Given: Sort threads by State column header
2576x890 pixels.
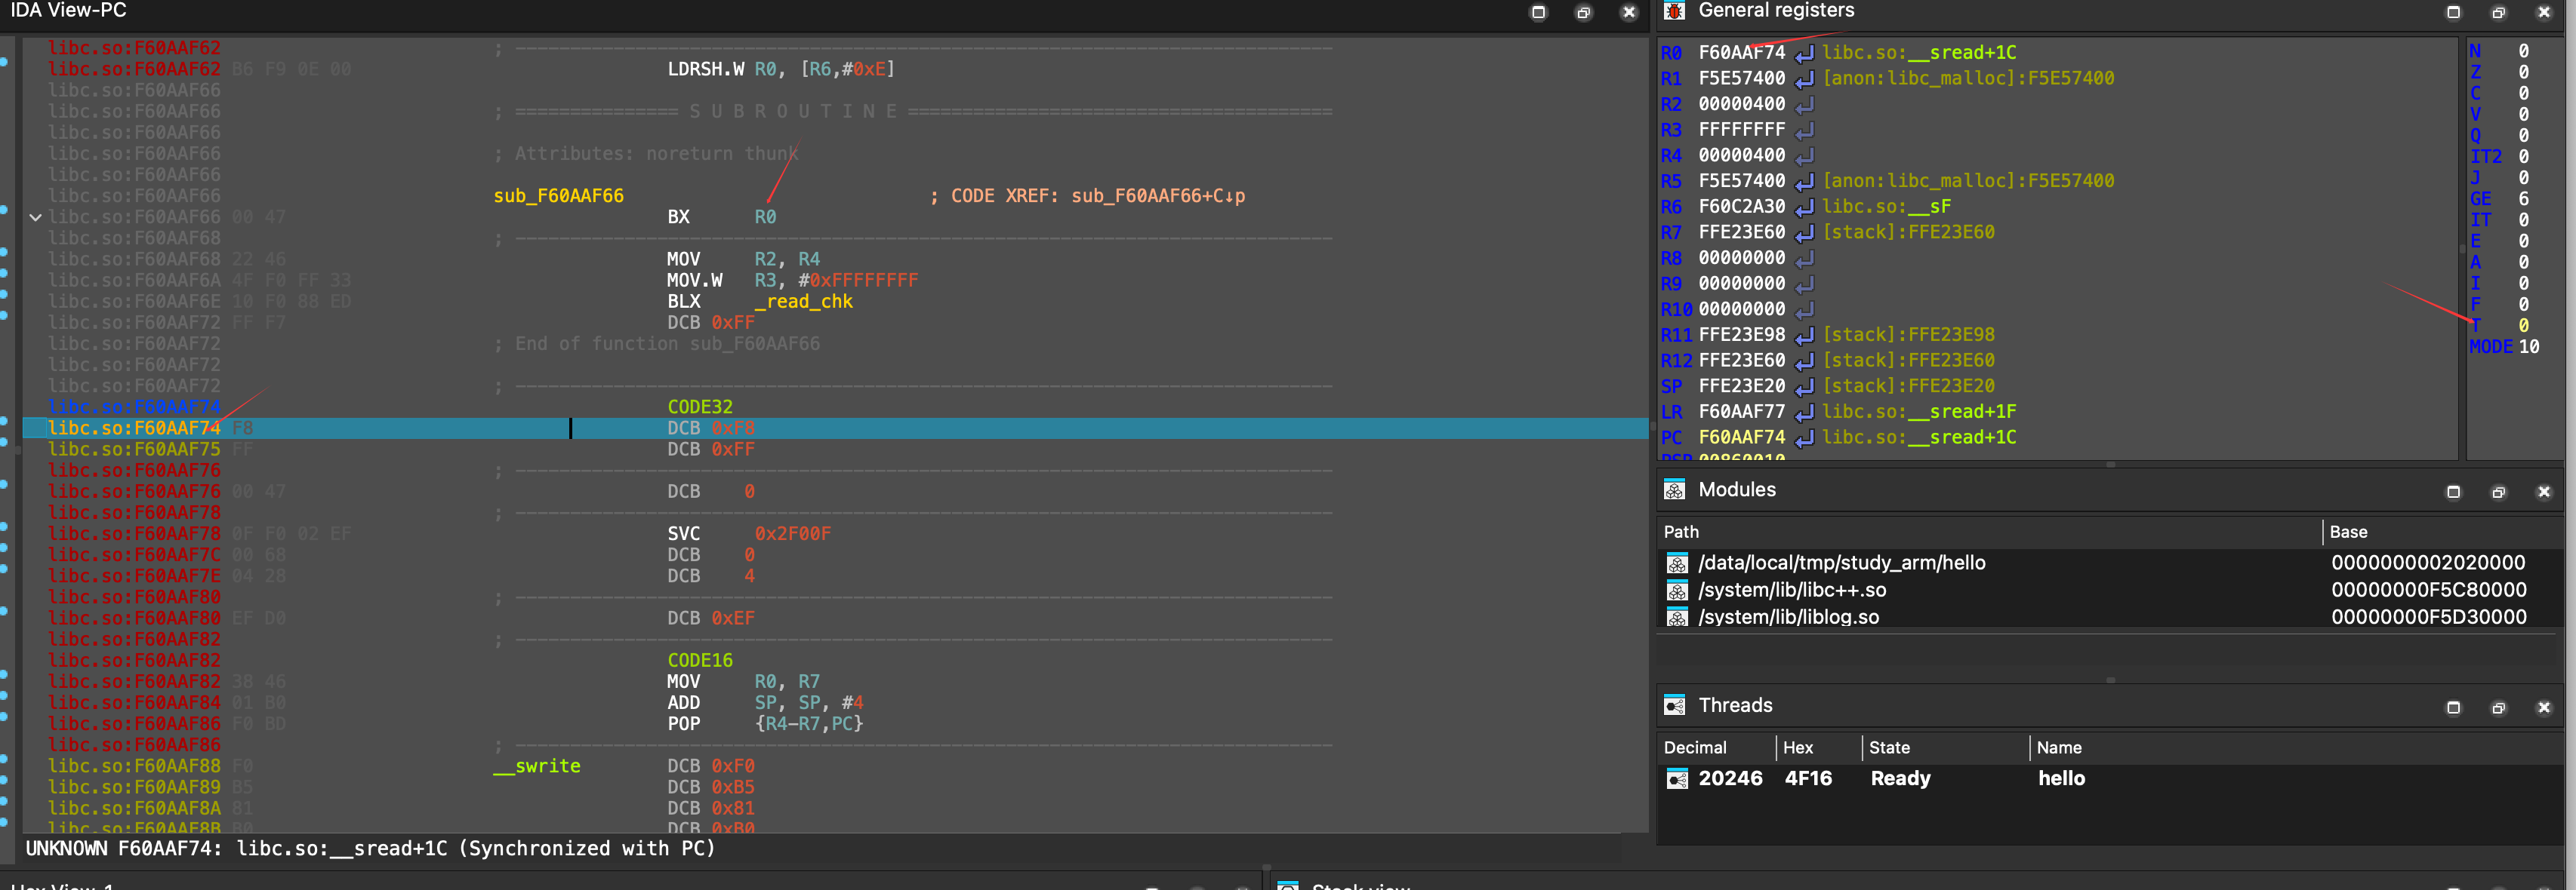Looking at the screenshot, I should click(1889, 748).
